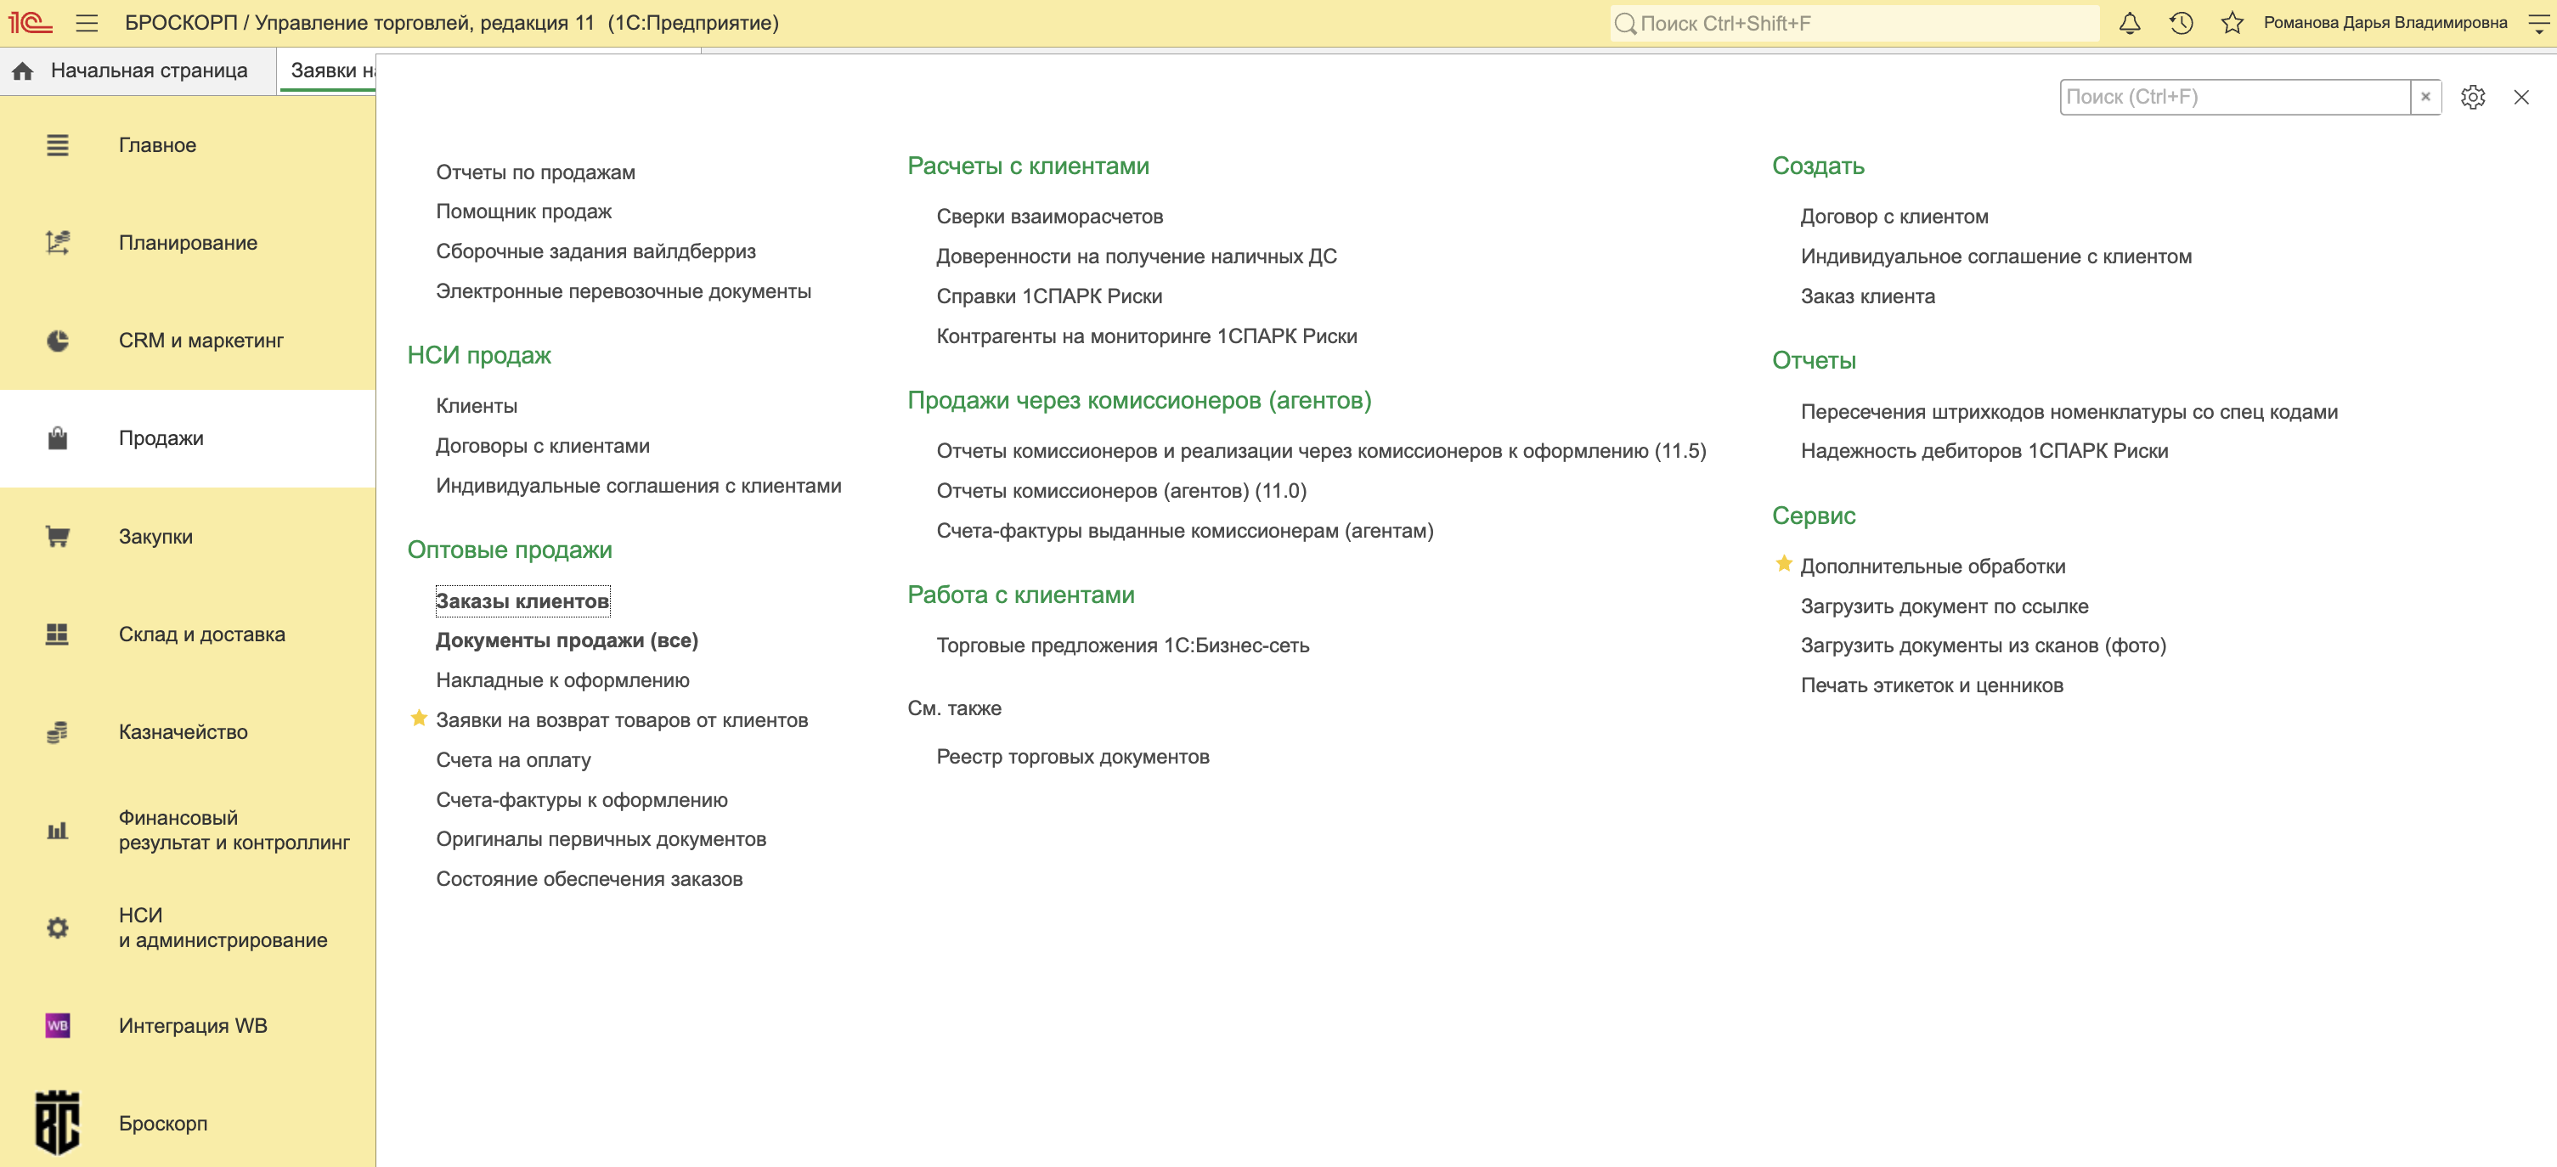
Task: Open Накладные к оформлению
Action: [563, 681]
